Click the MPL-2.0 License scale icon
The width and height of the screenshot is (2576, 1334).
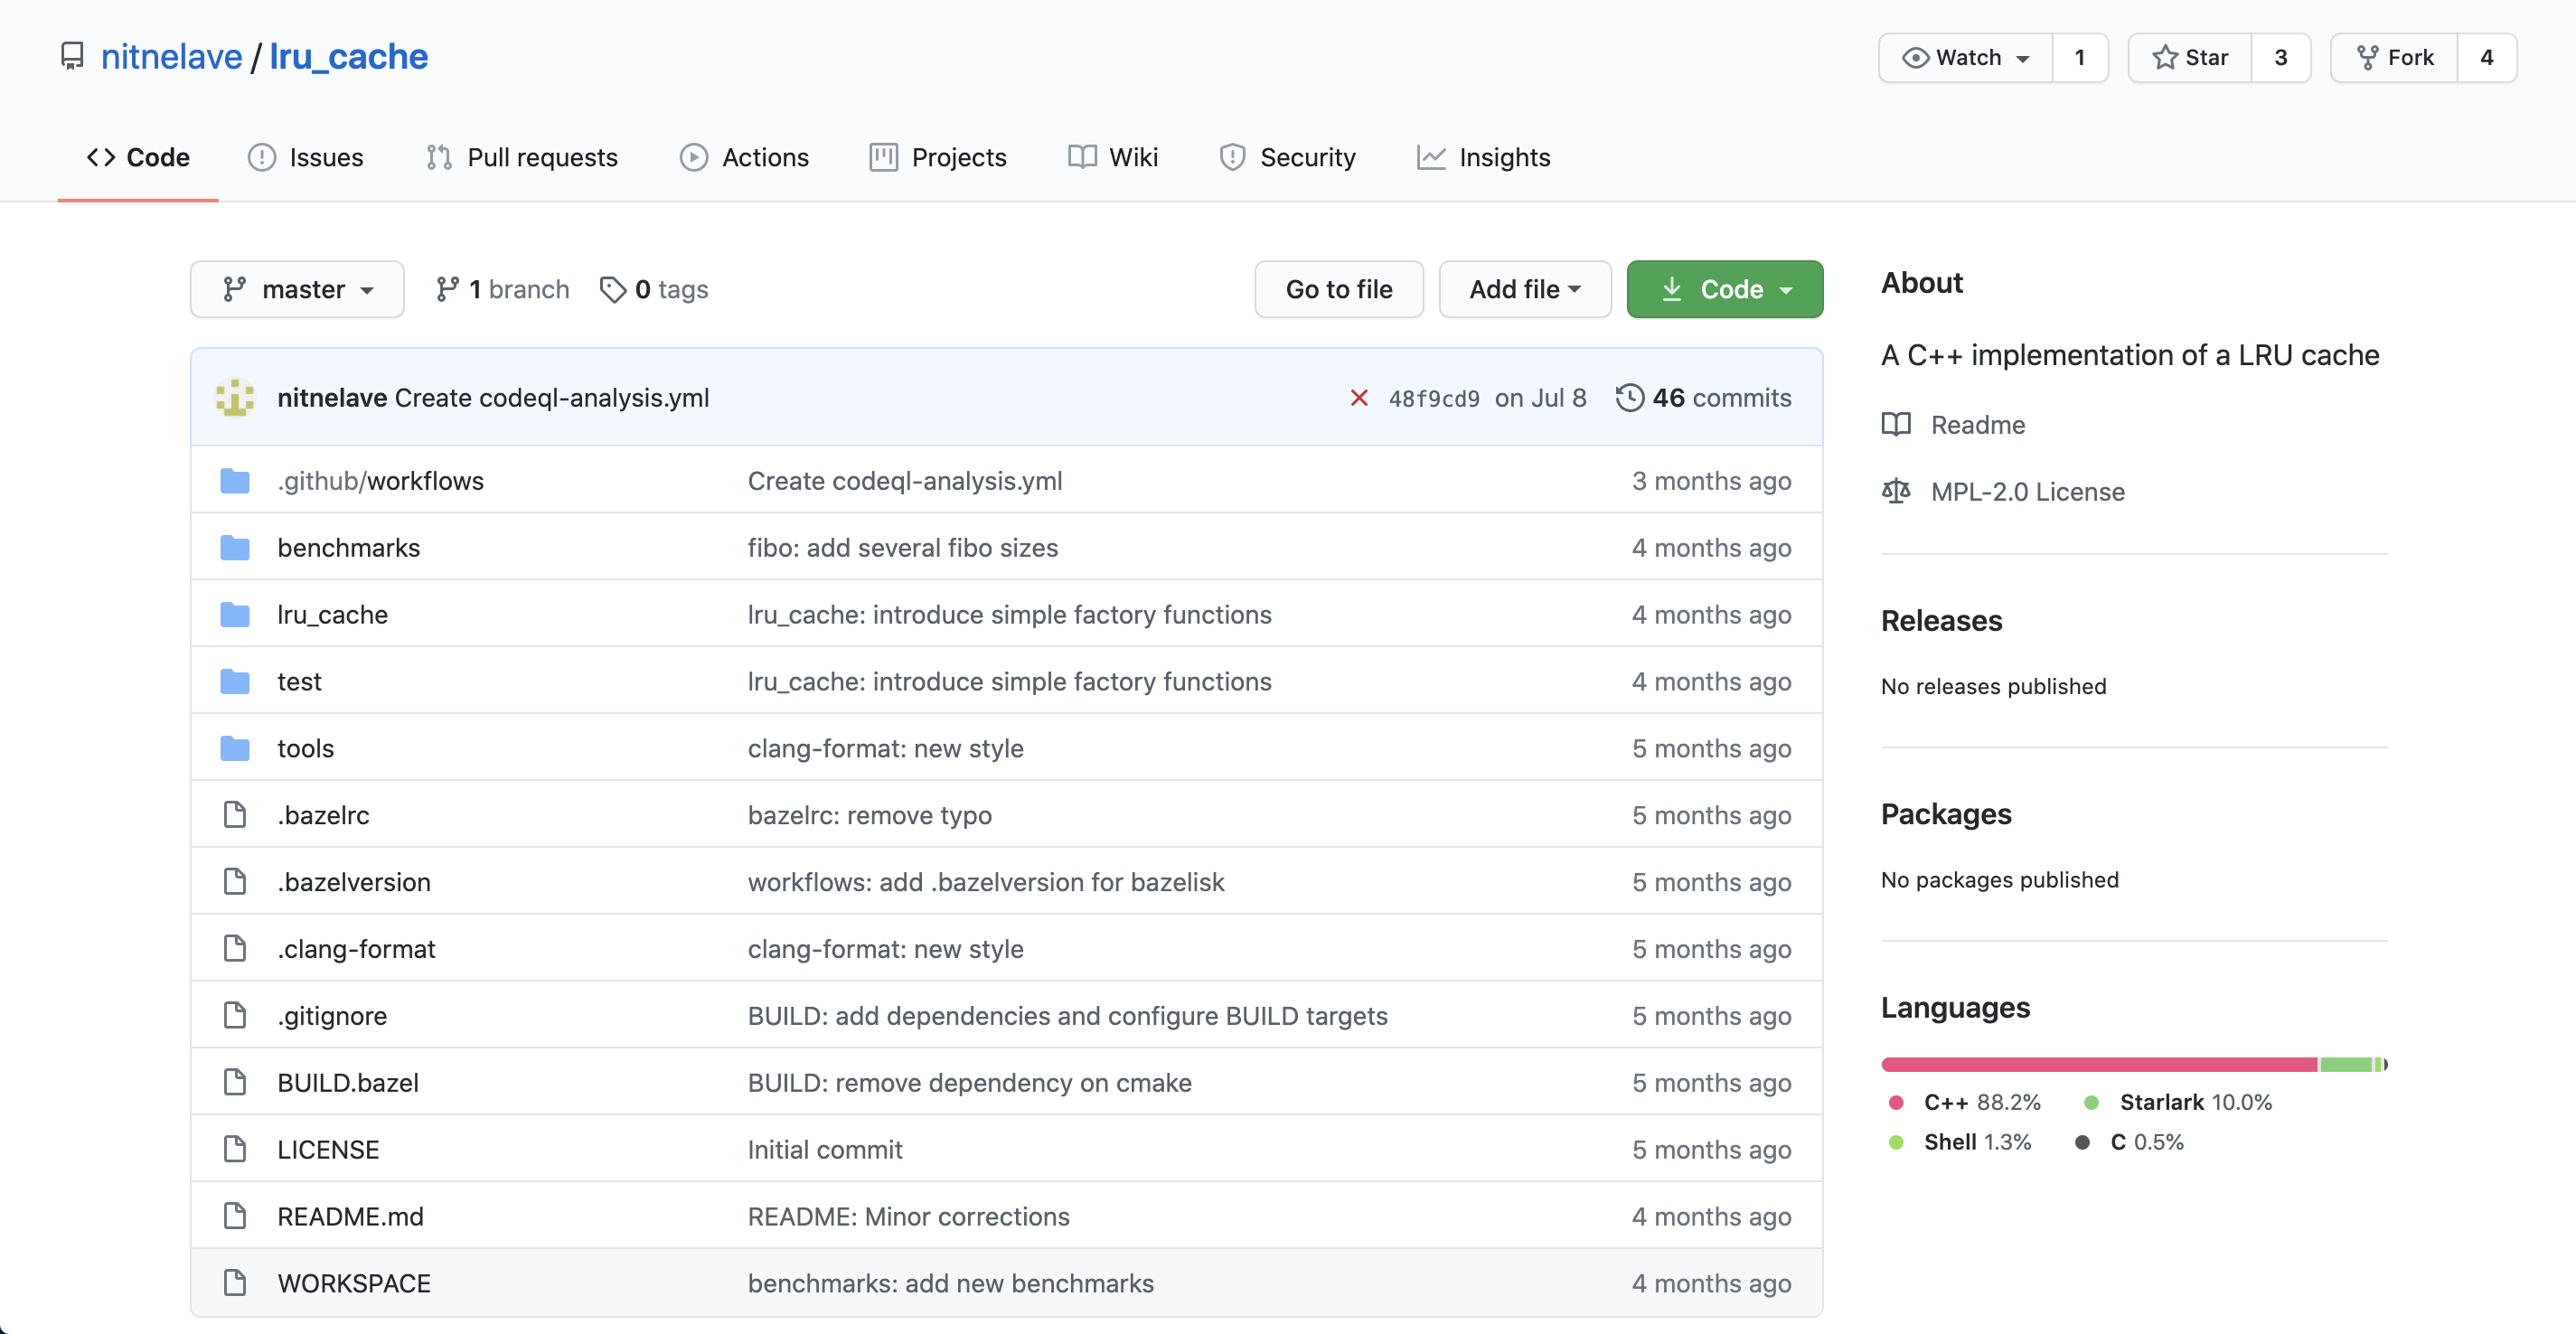tap(1895, 491)
